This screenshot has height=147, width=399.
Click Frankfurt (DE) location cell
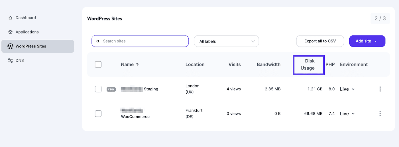(194, 114)
